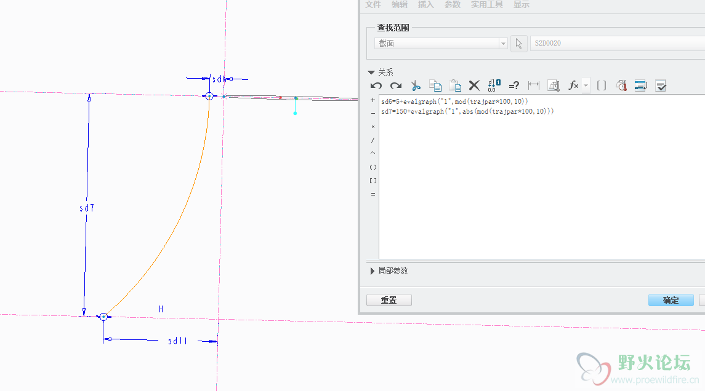Image resolution: width=705 pixels, height=391 pixels.
Task: Click the undo arrow in relations toolbar
Action: [376, 85]
